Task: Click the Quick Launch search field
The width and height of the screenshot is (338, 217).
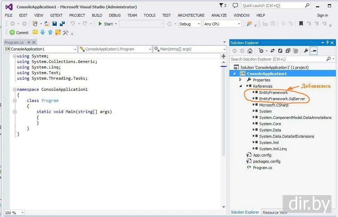Action: click(x=276, y=6)
